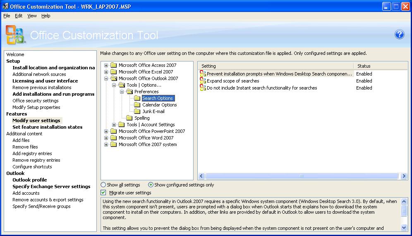Expand the Microsoft Office Excel 2007 node
The width and height of the screenshot is (412, 236).
(x=106, y=72)
